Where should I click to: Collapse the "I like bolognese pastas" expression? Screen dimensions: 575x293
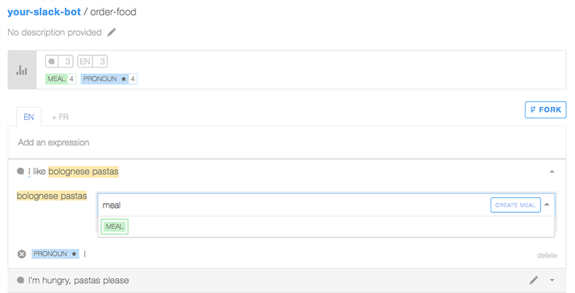point(552,172)
